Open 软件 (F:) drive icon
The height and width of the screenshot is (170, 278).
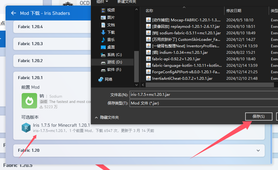[x=103, y=70]
